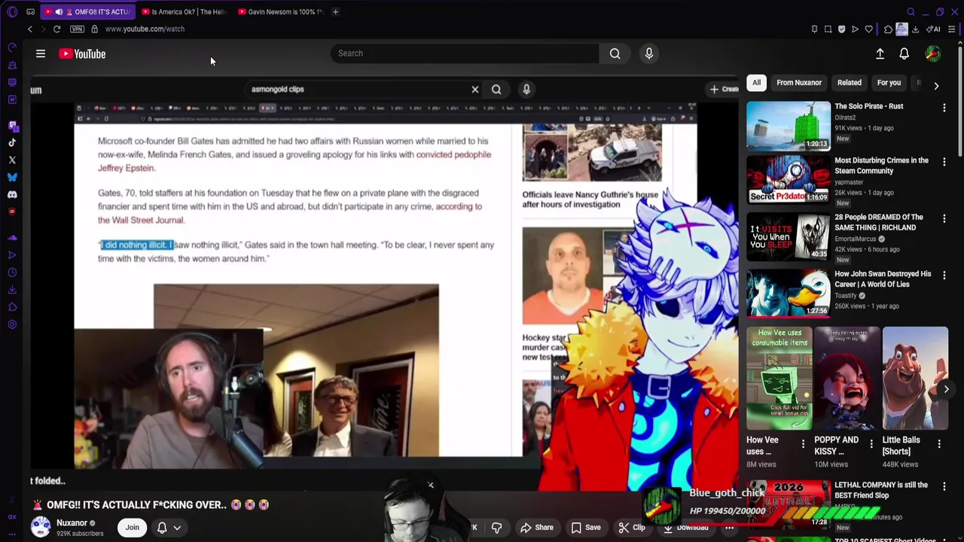This screenshot has height=542, width=964.
Task: Open the YouTube hamburger guide menu
Action: coord(41,53)
